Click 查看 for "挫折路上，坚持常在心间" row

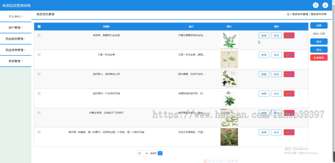pyautogui.click(x=264, y=74)
